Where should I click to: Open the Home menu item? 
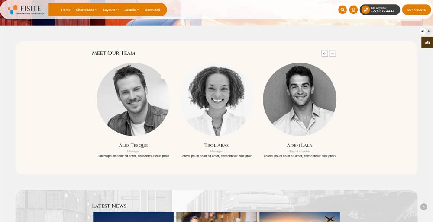(66, 10)
